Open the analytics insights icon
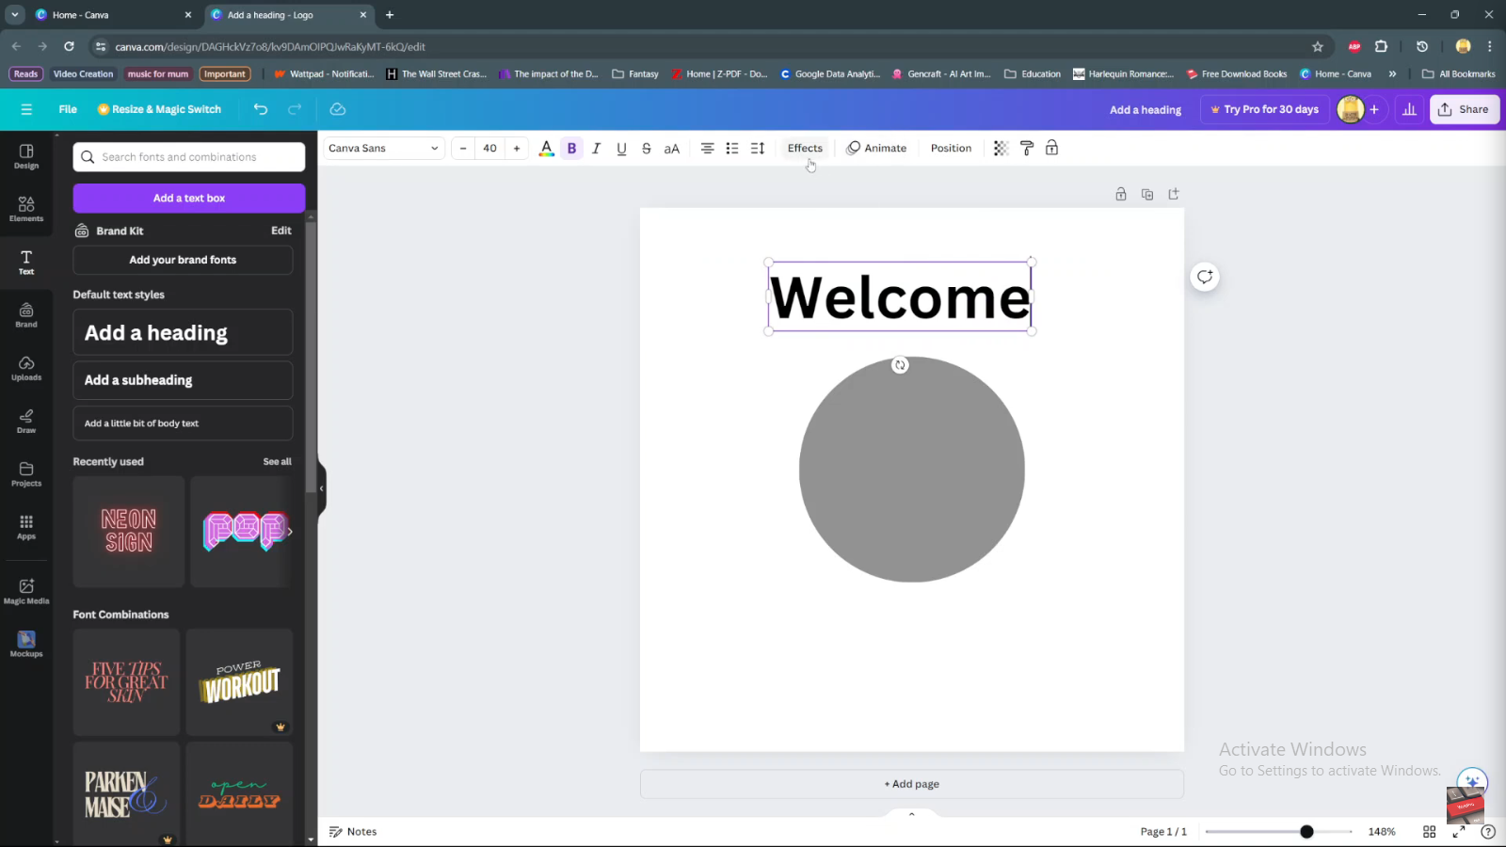 point(1409,109)
